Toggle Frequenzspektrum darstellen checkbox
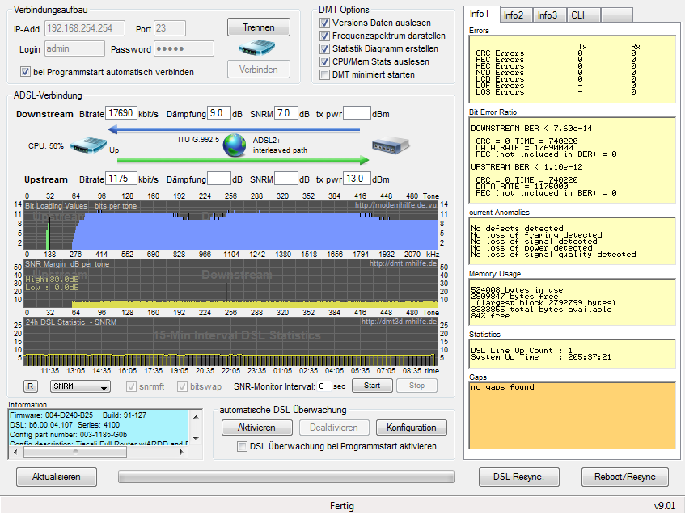 point(324,36)
